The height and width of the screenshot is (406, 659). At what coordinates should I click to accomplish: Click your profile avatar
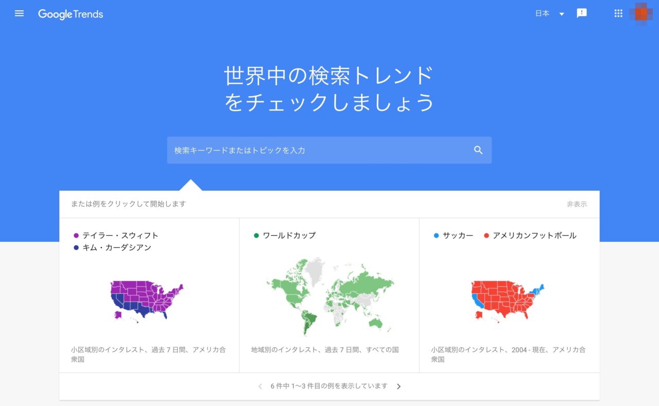pos(640,13)
